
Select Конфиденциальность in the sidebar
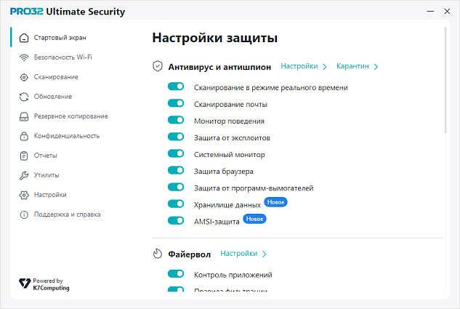coord(67,136)
